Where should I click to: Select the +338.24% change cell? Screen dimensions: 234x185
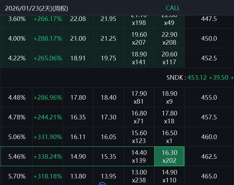[x=48, y=156]
